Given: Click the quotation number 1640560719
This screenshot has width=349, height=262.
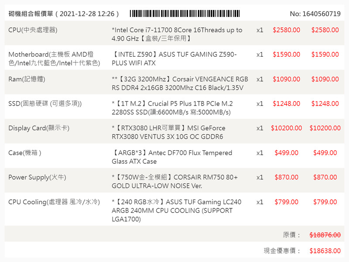Looking at the screenshot, I should 315,14.
